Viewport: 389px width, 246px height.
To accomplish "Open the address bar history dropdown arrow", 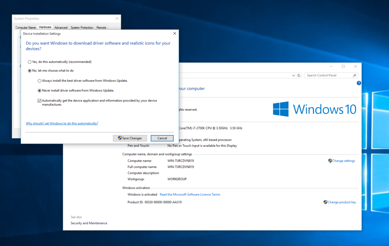I will coord(293,75).
